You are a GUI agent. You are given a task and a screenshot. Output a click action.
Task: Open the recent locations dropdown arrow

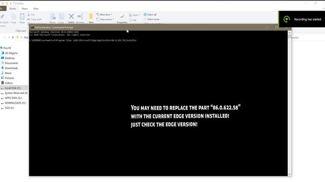[9, 37]
